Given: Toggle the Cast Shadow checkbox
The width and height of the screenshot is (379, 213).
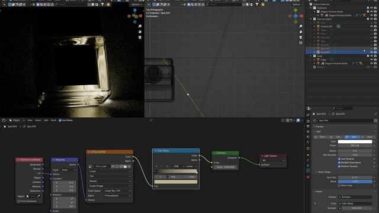Looking at the screenshot, I should (x=339, y=159).
